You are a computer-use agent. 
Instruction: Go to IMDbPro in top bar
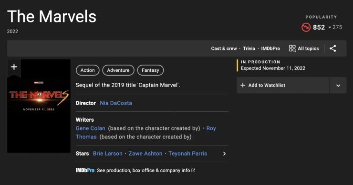click(270, 49)
